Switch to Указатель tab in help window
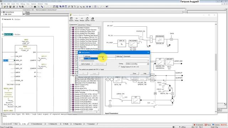Image resolution: width=228 pixels, height=128 pixels. click(82, 25)
